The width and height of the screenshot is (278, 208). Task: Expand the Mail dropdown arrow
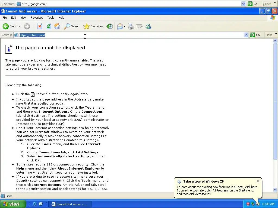[124, 26]
